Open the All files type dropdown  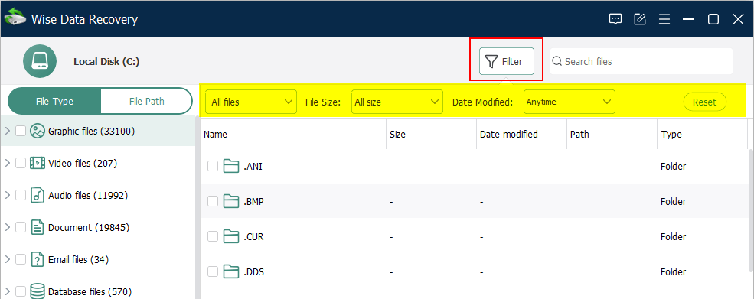coord(251,102)
